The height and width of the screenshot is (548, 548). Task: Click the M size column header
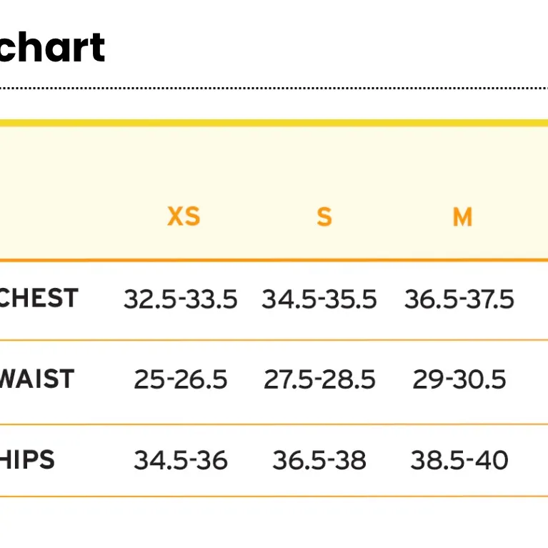coord(462,216)
